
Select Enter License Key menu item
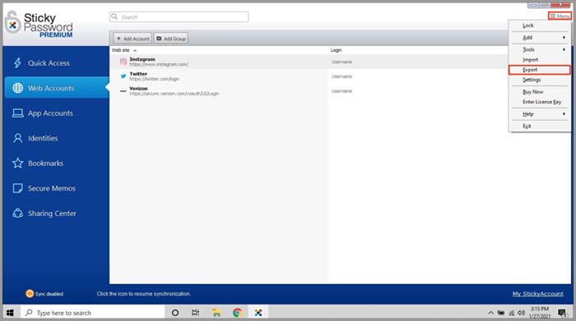[539, 102]
